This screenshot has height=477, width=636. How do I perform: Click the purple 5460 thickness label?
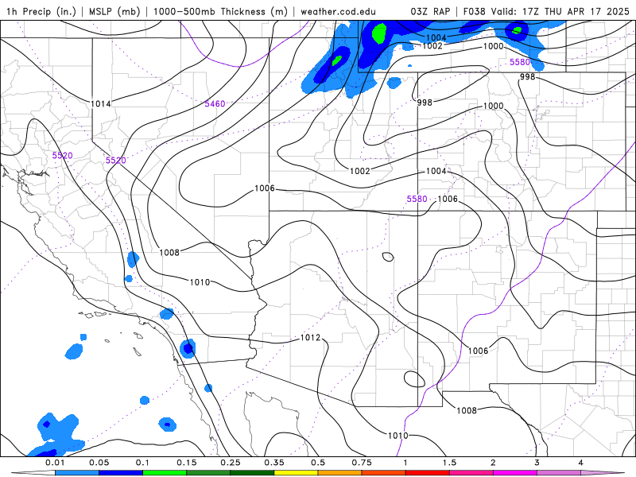click(x=215, y=104)
